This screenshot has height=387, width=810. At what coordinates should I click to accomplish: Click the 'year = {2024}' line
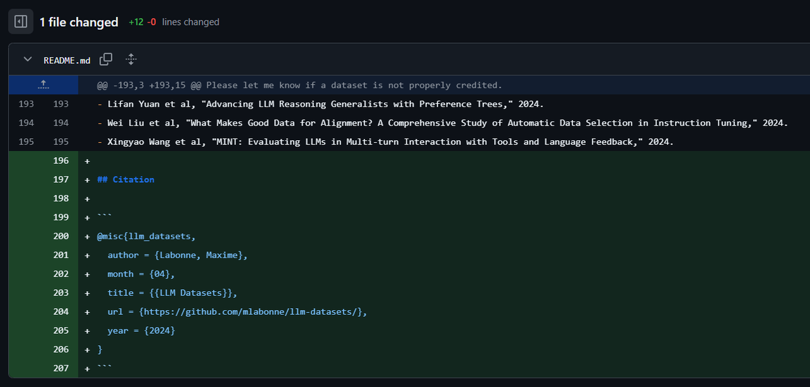(141, 330)
